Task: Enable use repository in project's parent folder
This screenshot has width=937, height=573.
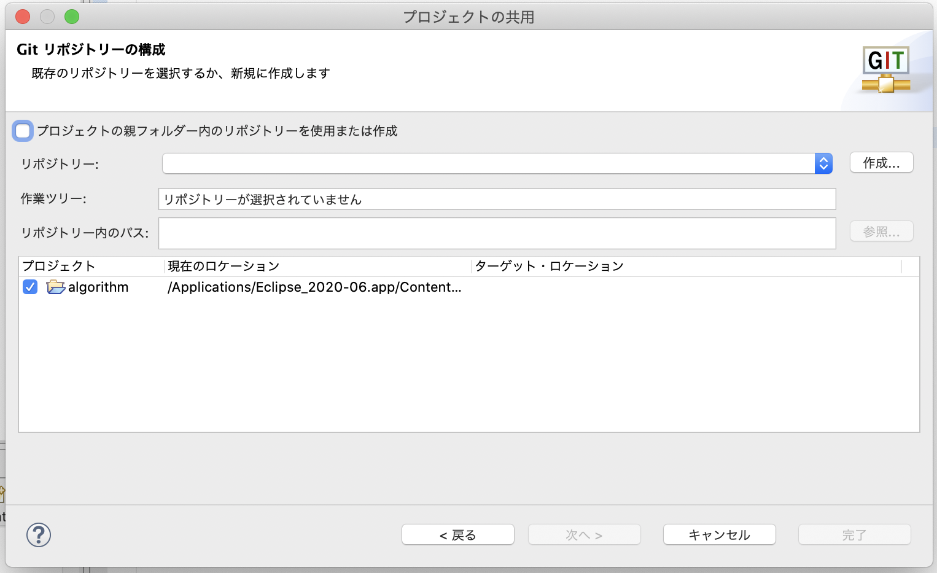Action: (23, 131)
